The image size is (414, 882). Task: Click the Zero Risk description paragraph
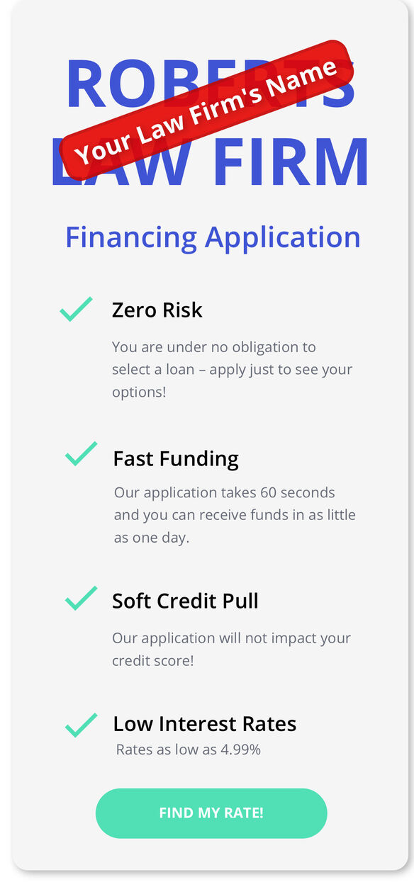(x=232, y=368)
